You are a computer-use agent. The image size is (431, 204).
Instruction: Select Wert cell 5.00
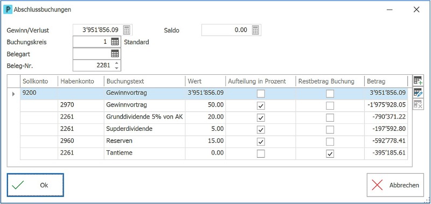pos(205,129)
